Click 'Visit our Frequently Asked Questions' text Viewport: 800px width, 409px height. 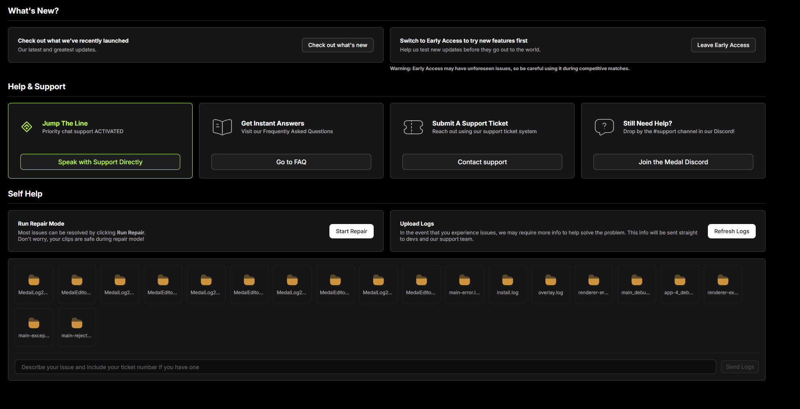point(287,131)
